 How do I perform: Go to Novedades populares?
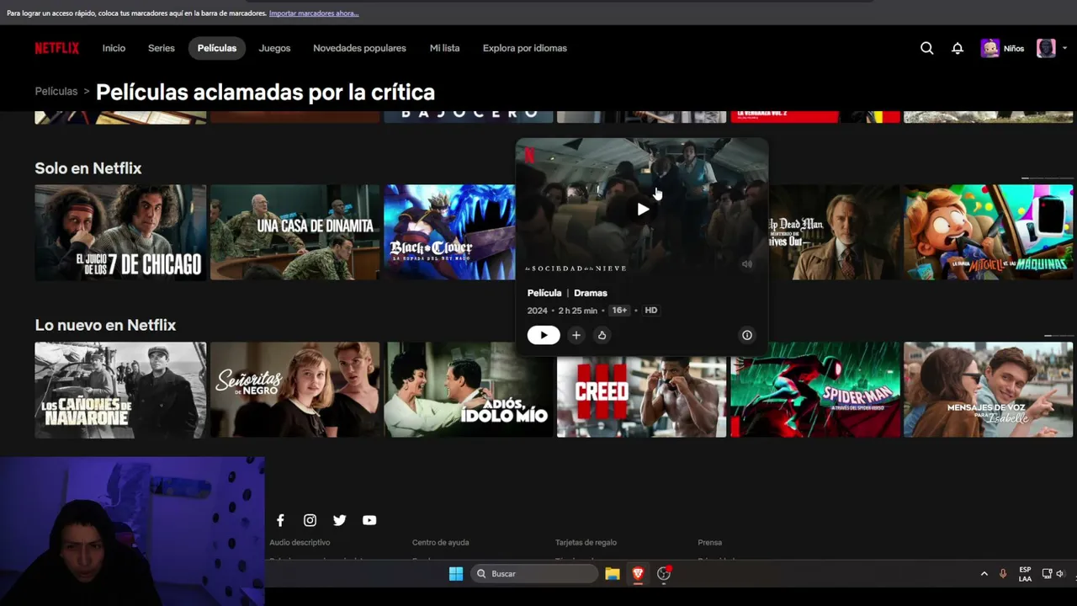(359, 48)
